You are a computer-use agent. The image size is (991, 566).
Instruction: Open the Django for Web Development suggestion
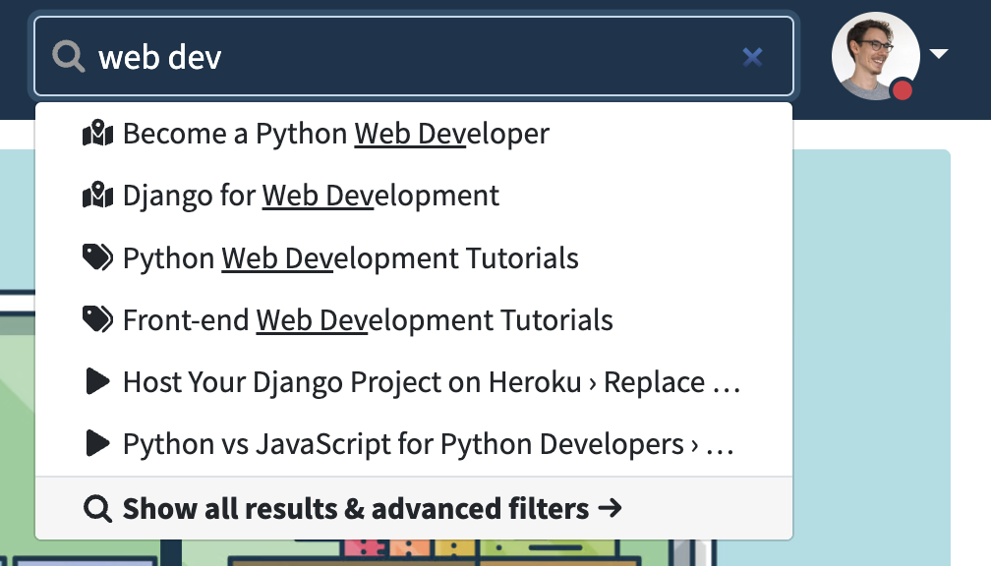[x=310, y=195]
